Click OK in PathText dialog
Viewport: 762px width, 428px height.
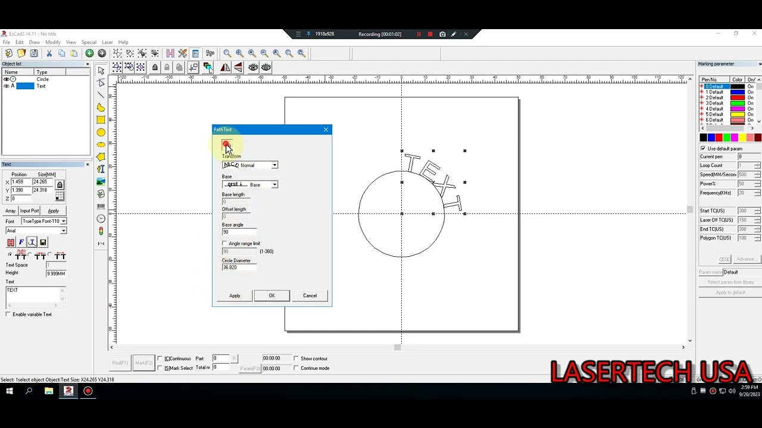coord(272,295)
